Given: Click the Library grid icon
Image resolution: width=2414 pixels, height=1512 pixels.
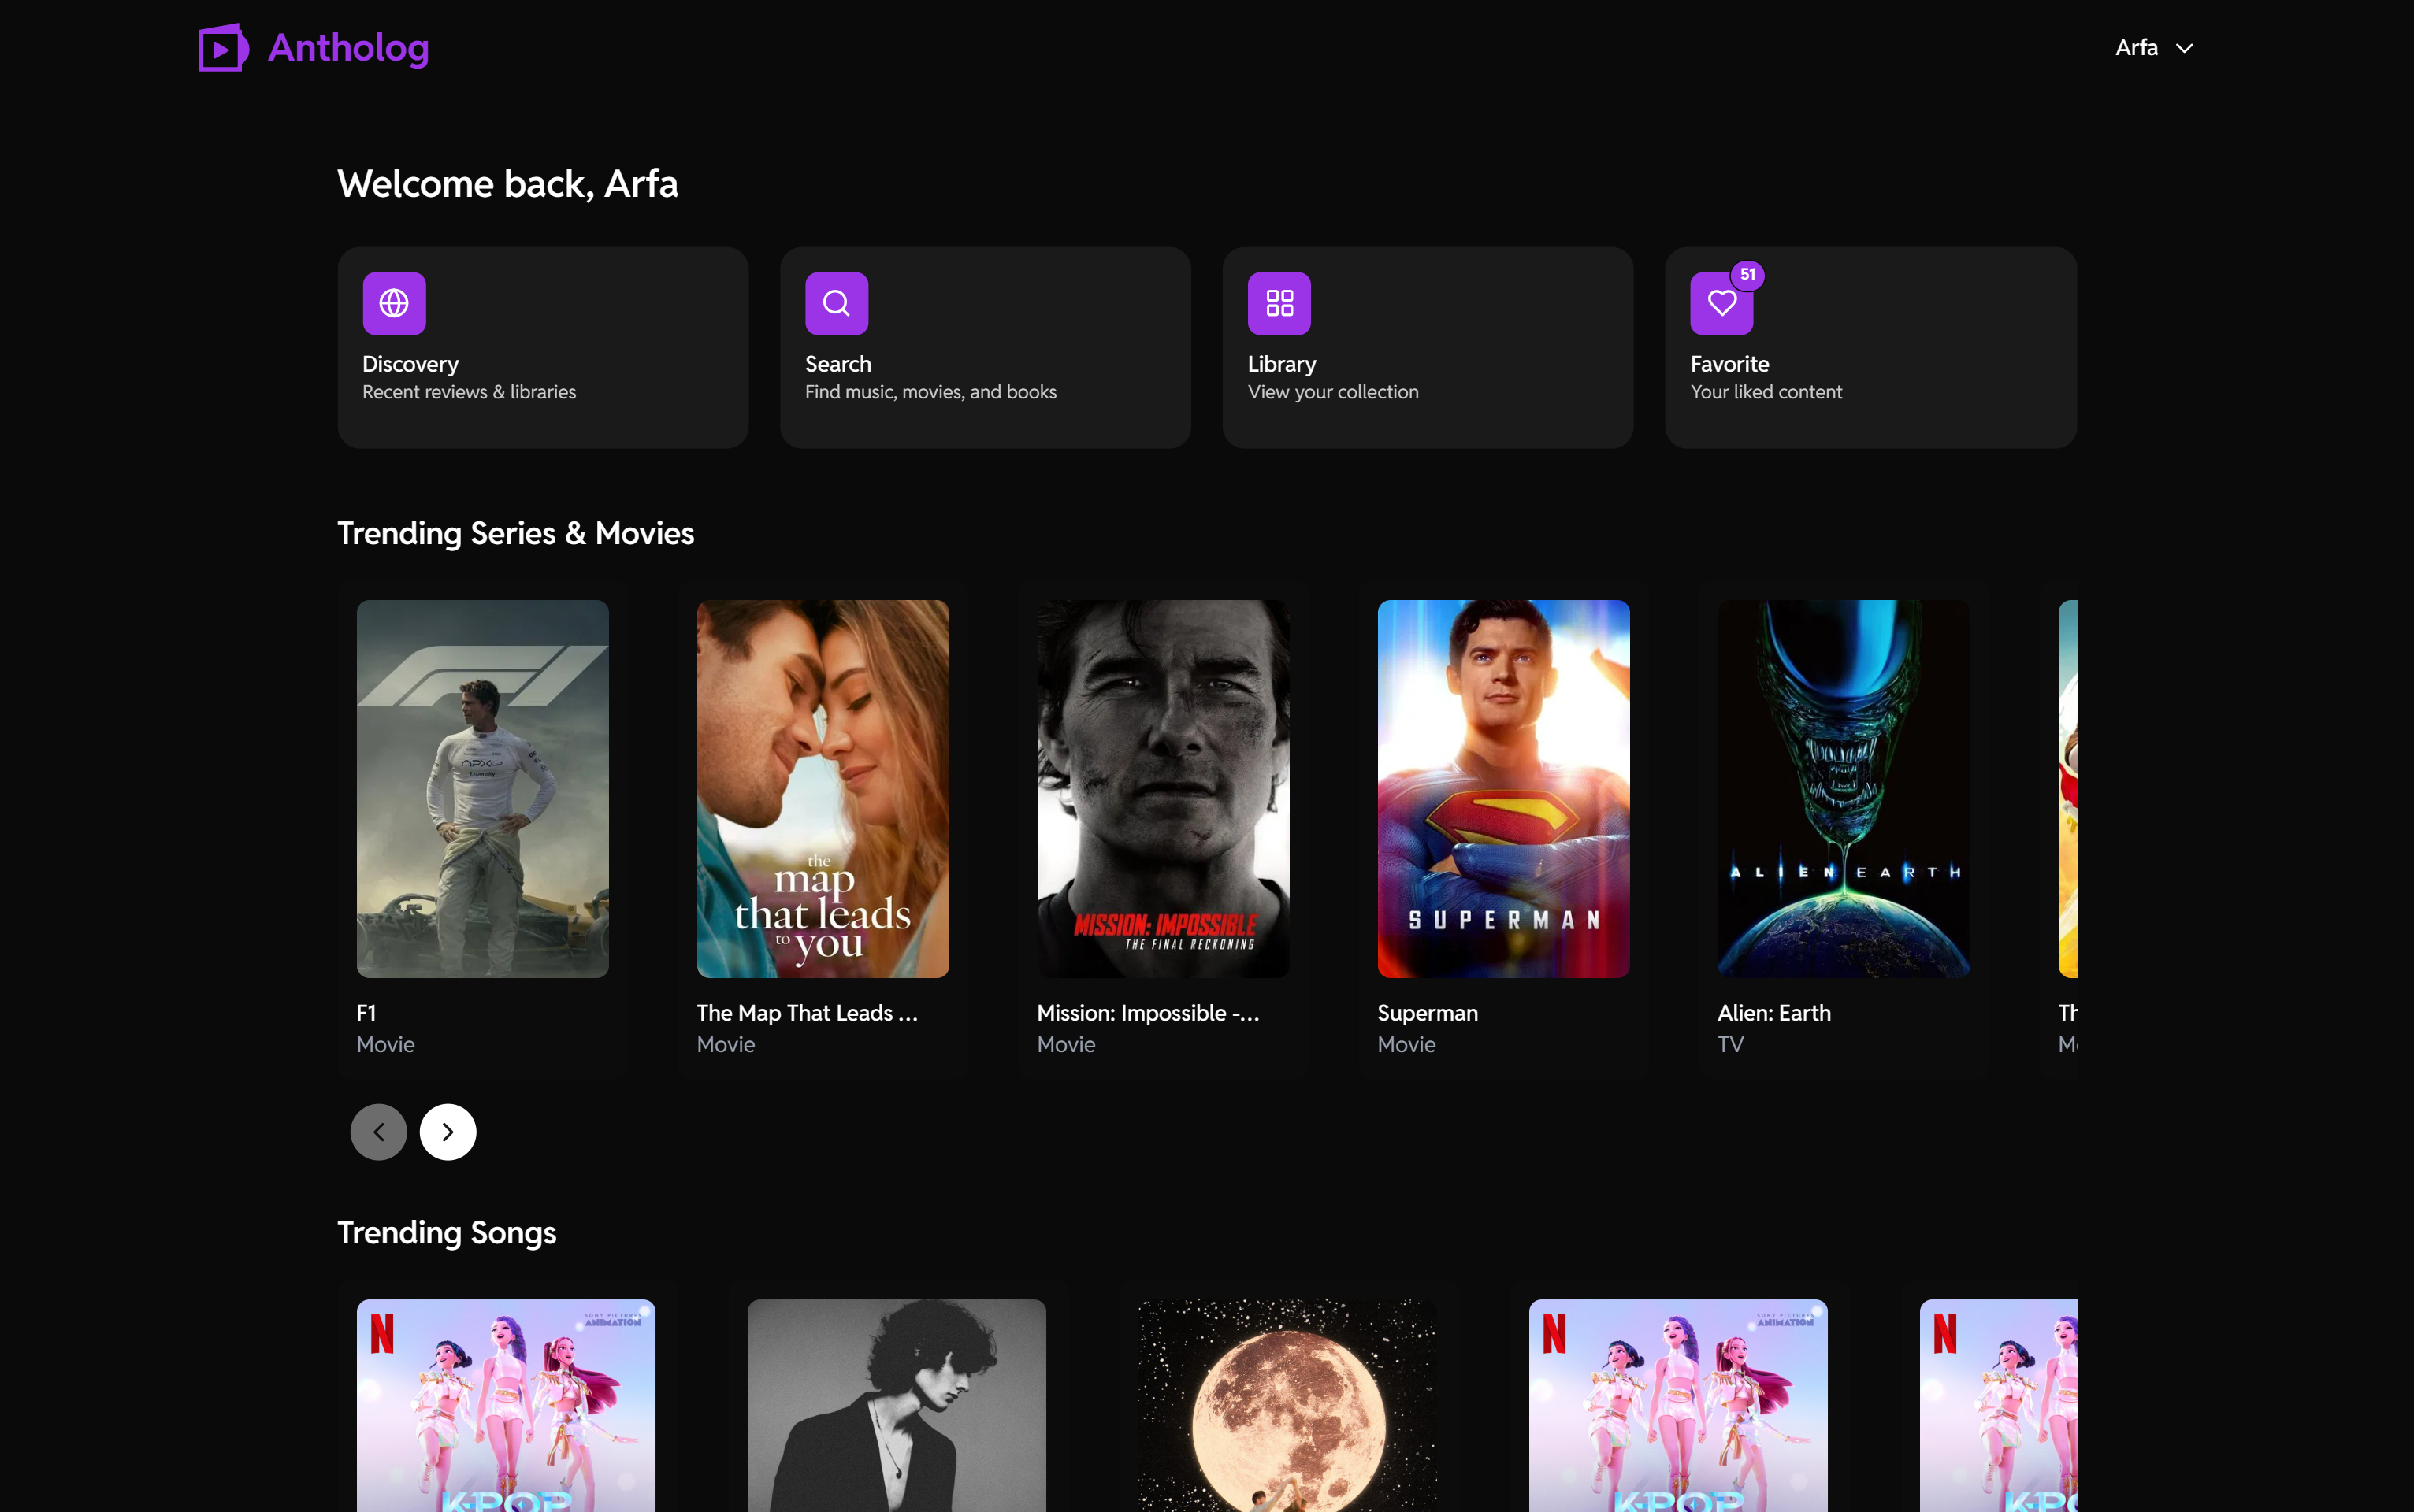Looking at the screenshot, I should coord(1279,303).
